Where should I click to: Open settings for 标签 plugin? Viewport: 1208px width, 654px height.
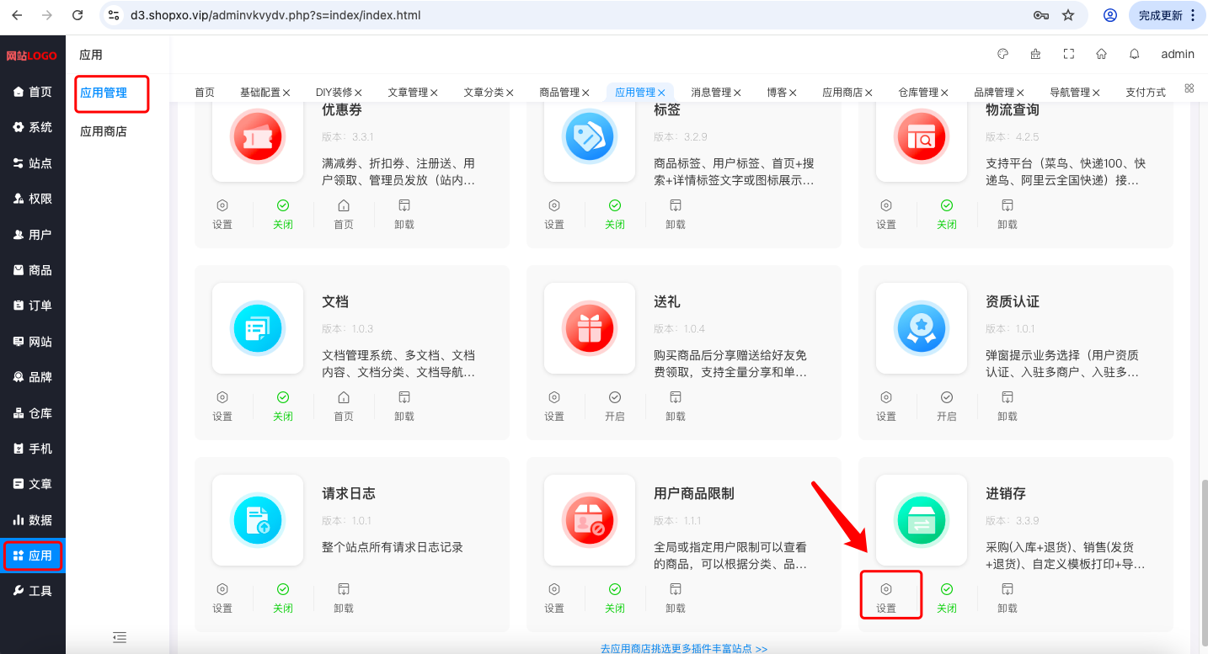pos(554,215)
